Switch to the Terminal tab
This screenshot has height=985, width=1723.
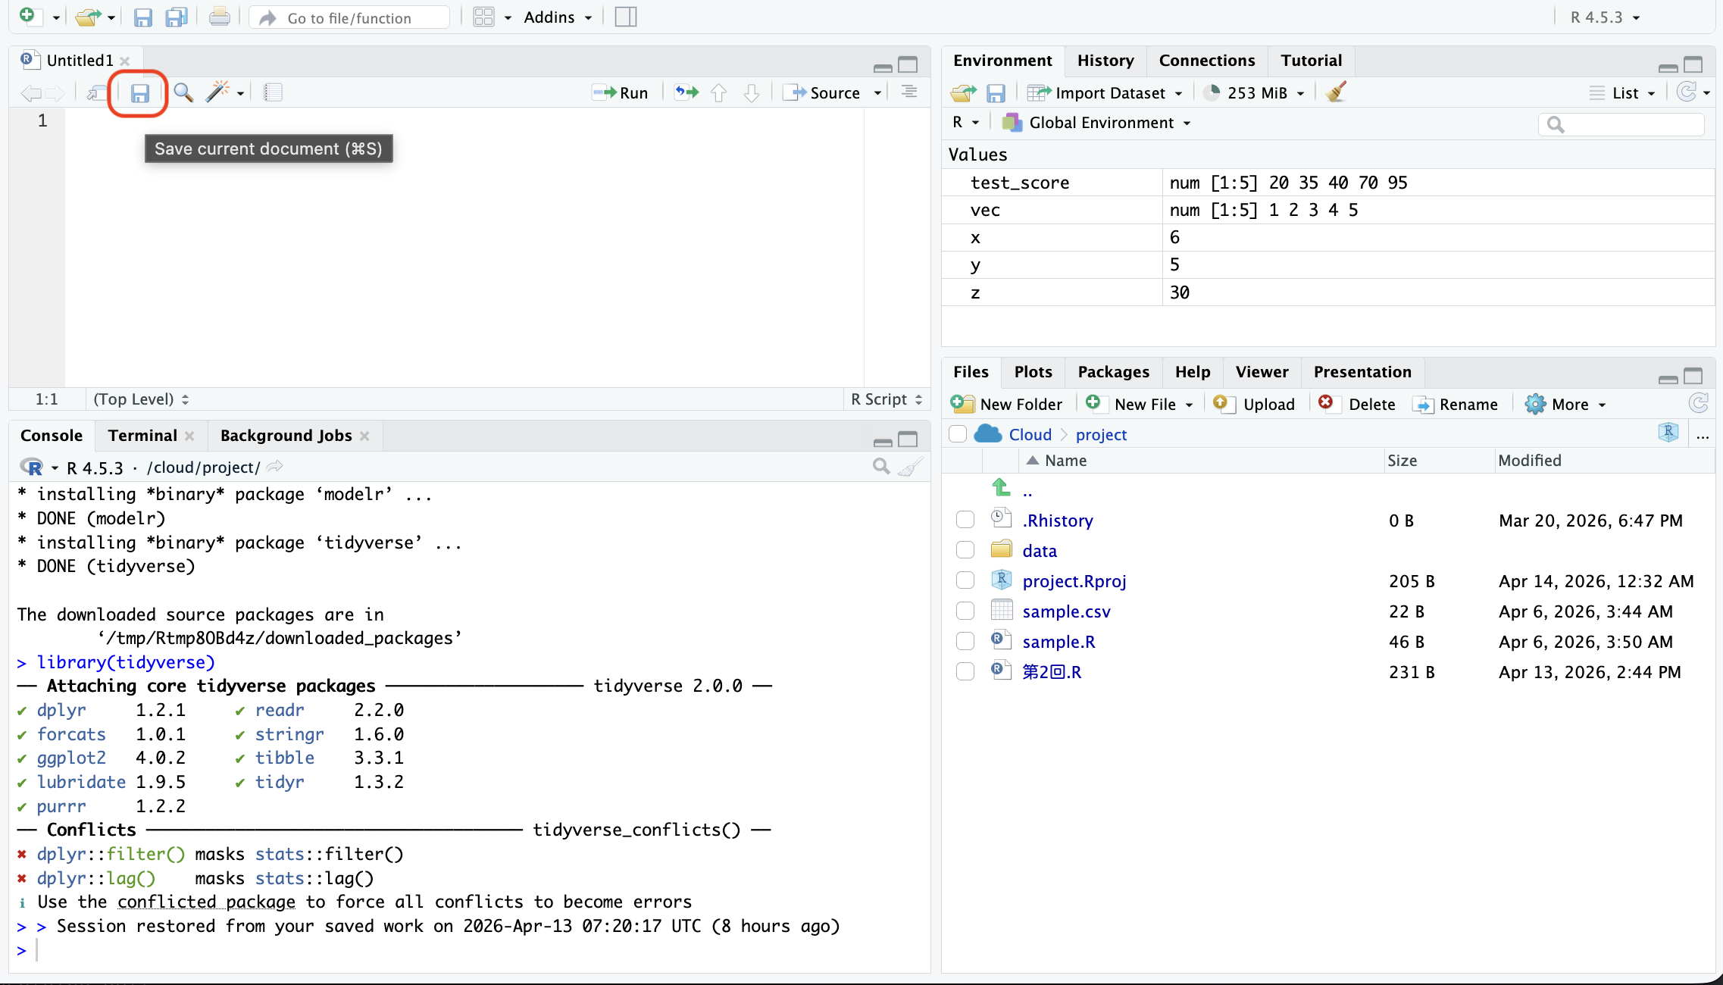pyautogui.click(x=142, y=436)
